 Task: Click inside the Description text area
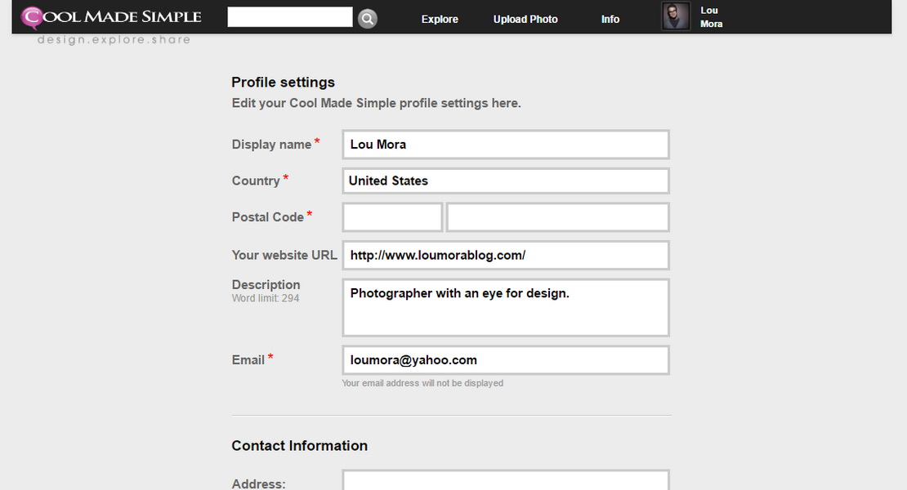click(x=505, y=308)
